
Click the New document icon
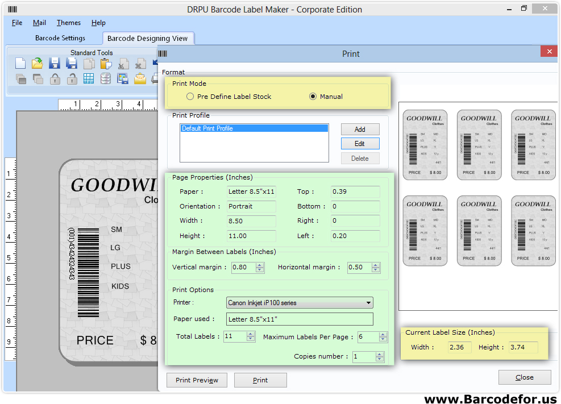pyautogui.click(x=20, y=64)
